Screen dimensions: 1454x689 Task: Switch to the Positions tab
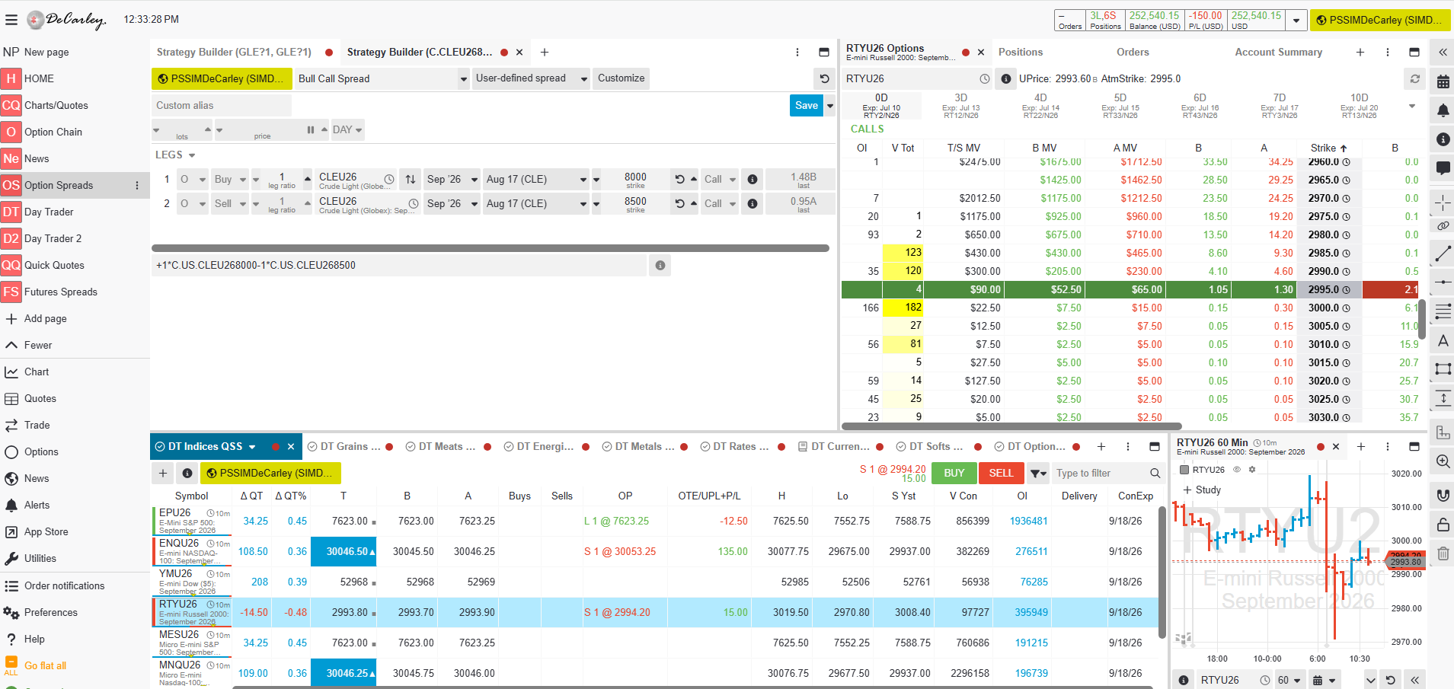(x=1021, y=53)
